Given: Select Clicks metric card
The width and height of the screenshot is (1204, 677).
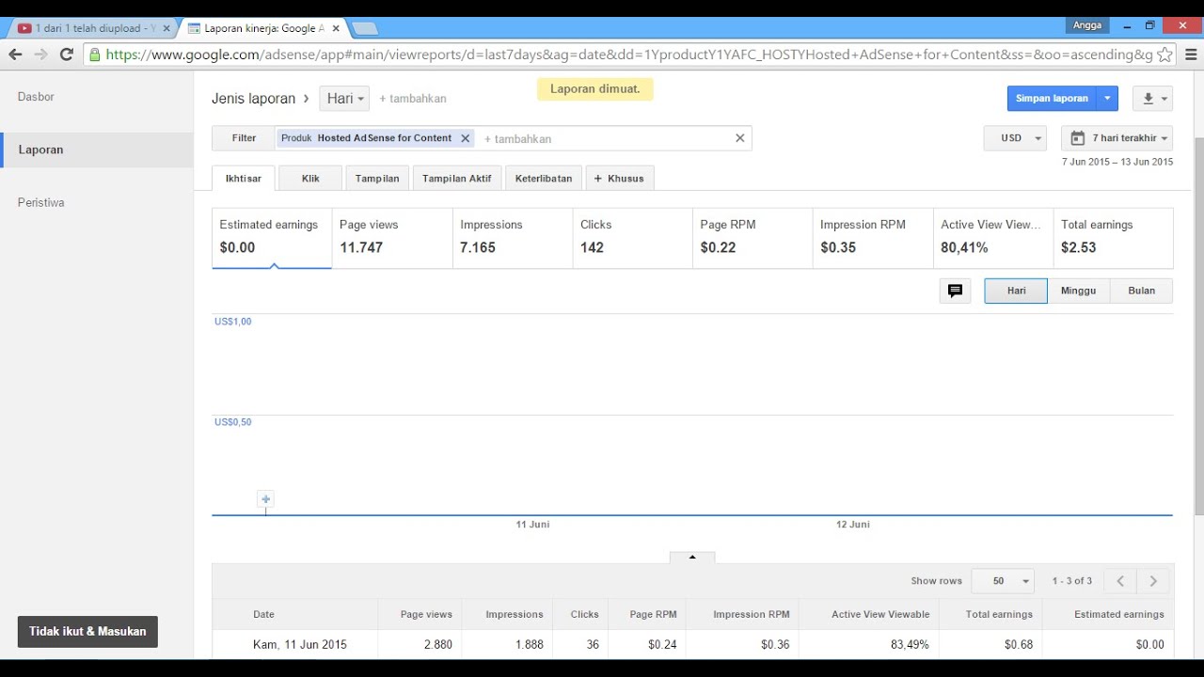Looking at the screenshot, I should (x=633, y=238).
